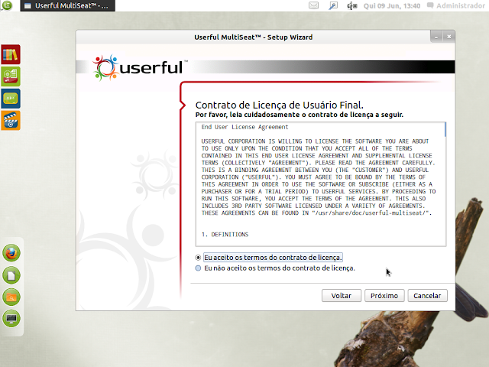Click the license text scrollbar thumb
Screen dimensions: 489x367
pyautogui.click(x=445, y=129)
